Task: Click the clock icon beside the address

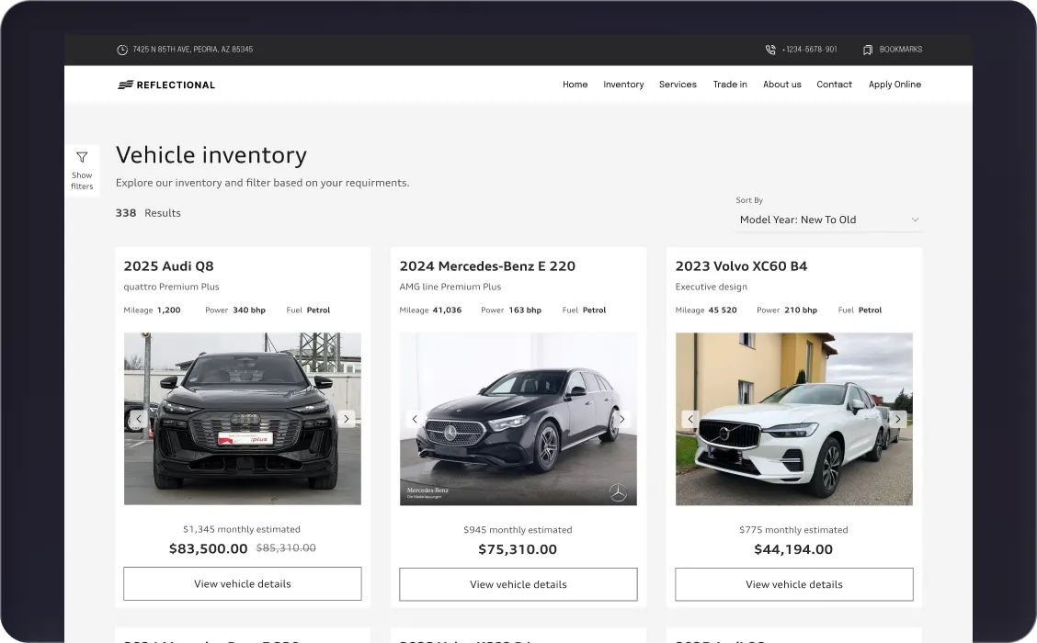Action: (x=122, y=50)
